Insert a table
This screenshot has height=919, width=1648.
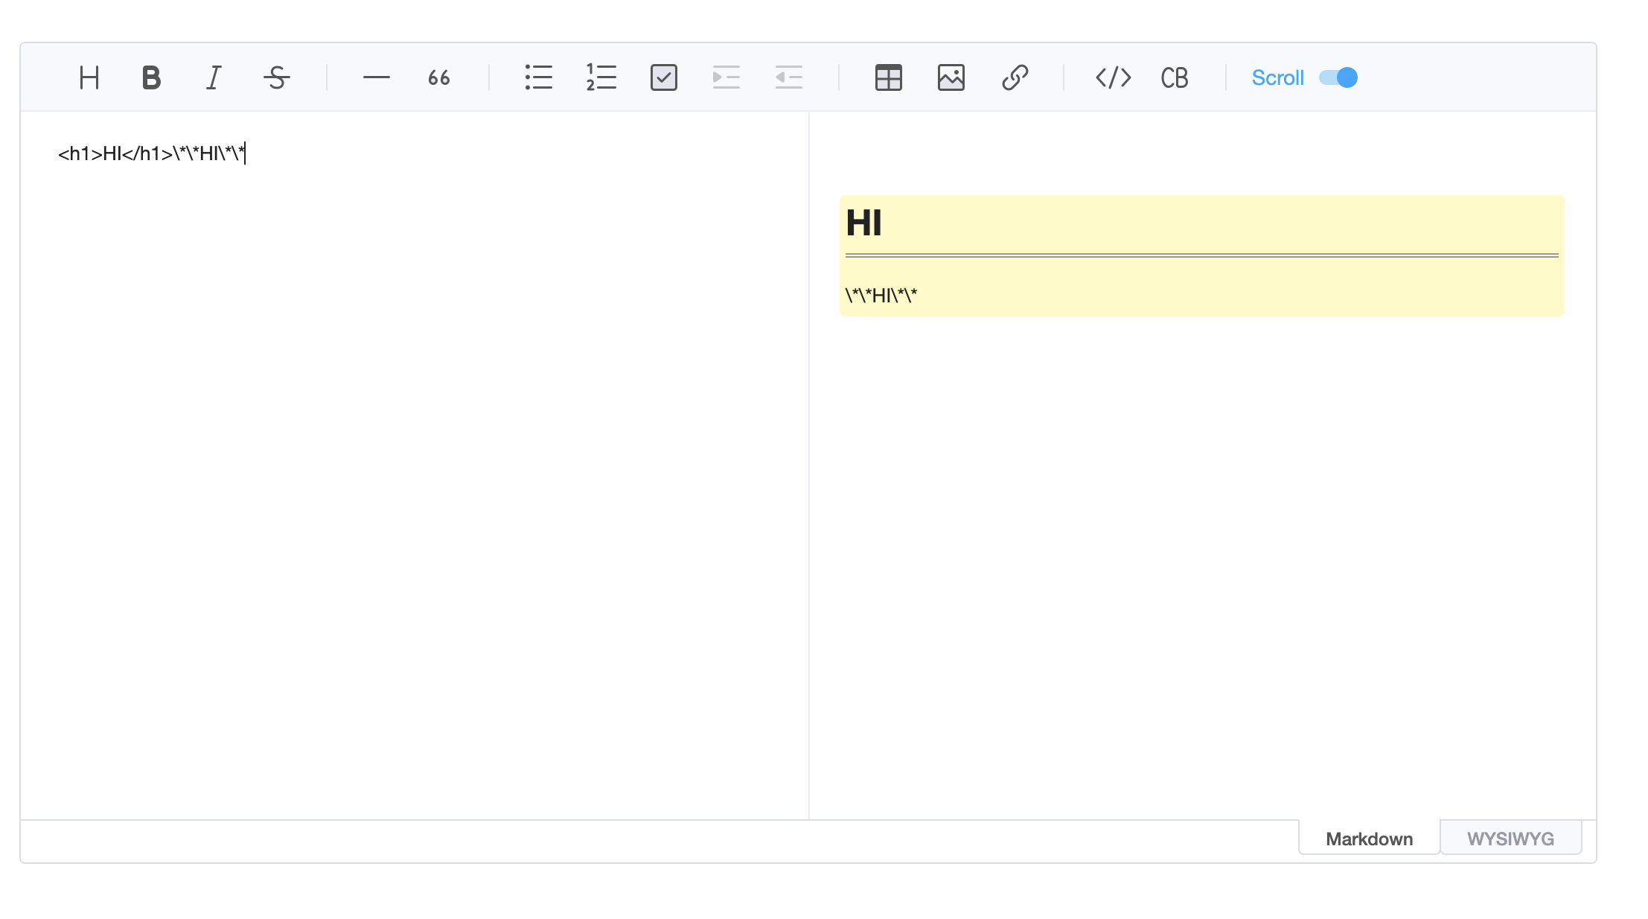pos(889,77)
